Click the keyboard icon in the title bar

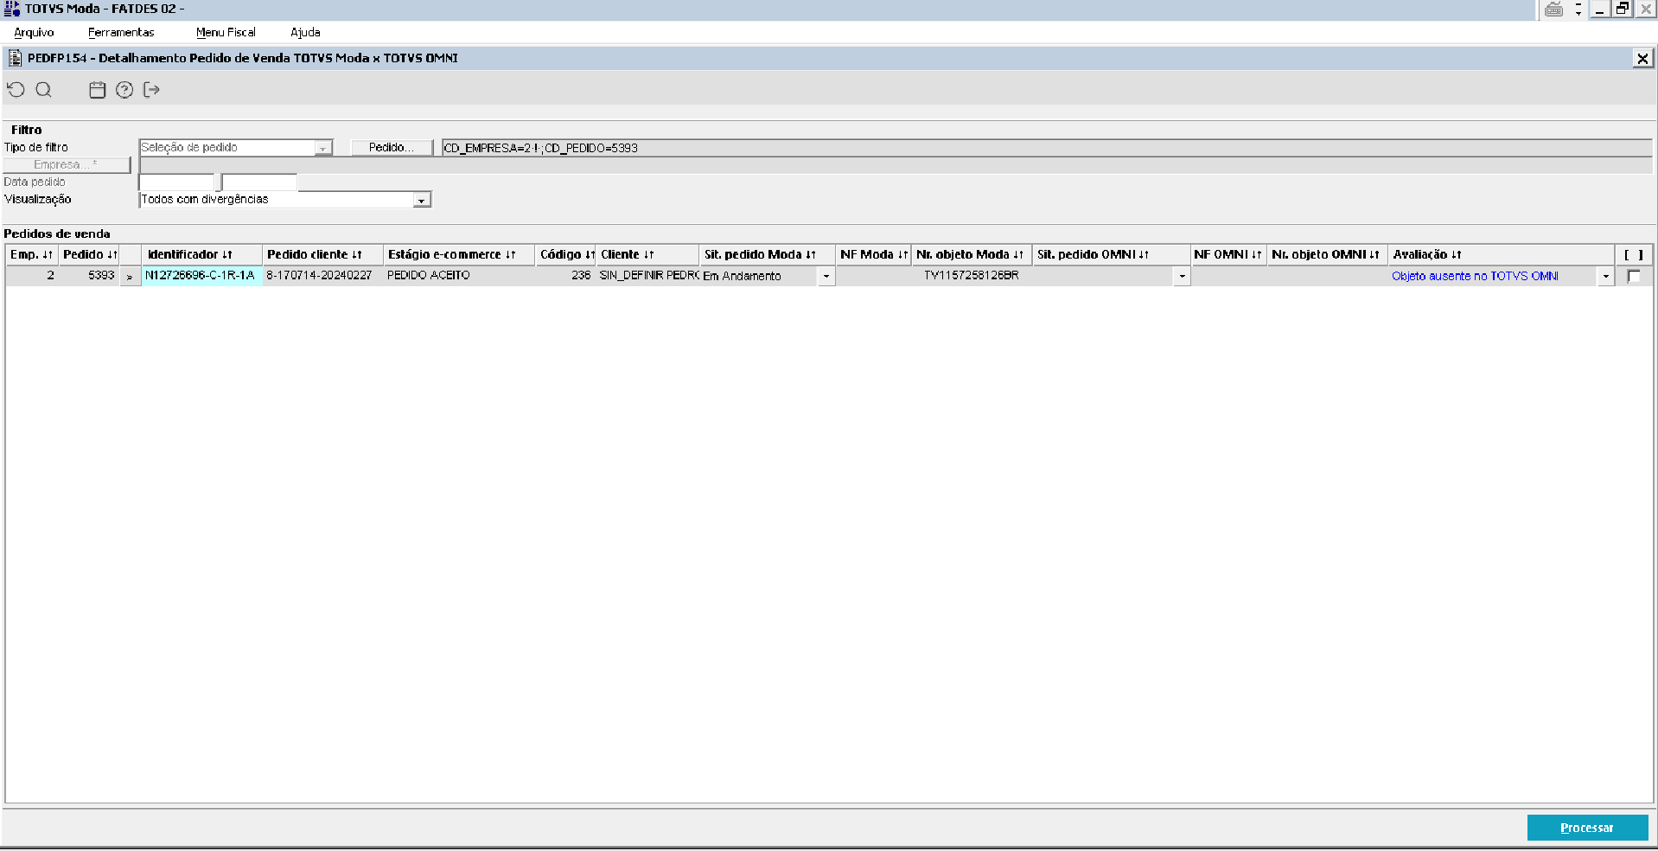[1553, 9]
